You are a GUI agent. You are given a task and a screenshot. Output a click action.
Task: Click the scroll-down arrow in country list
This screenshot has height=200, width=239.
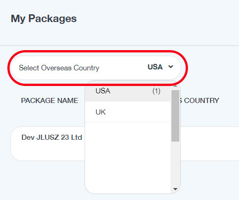(x=175, y=189)
